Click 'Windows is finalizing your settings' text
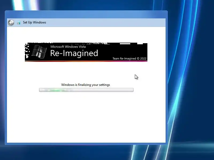 pos(86,85)
